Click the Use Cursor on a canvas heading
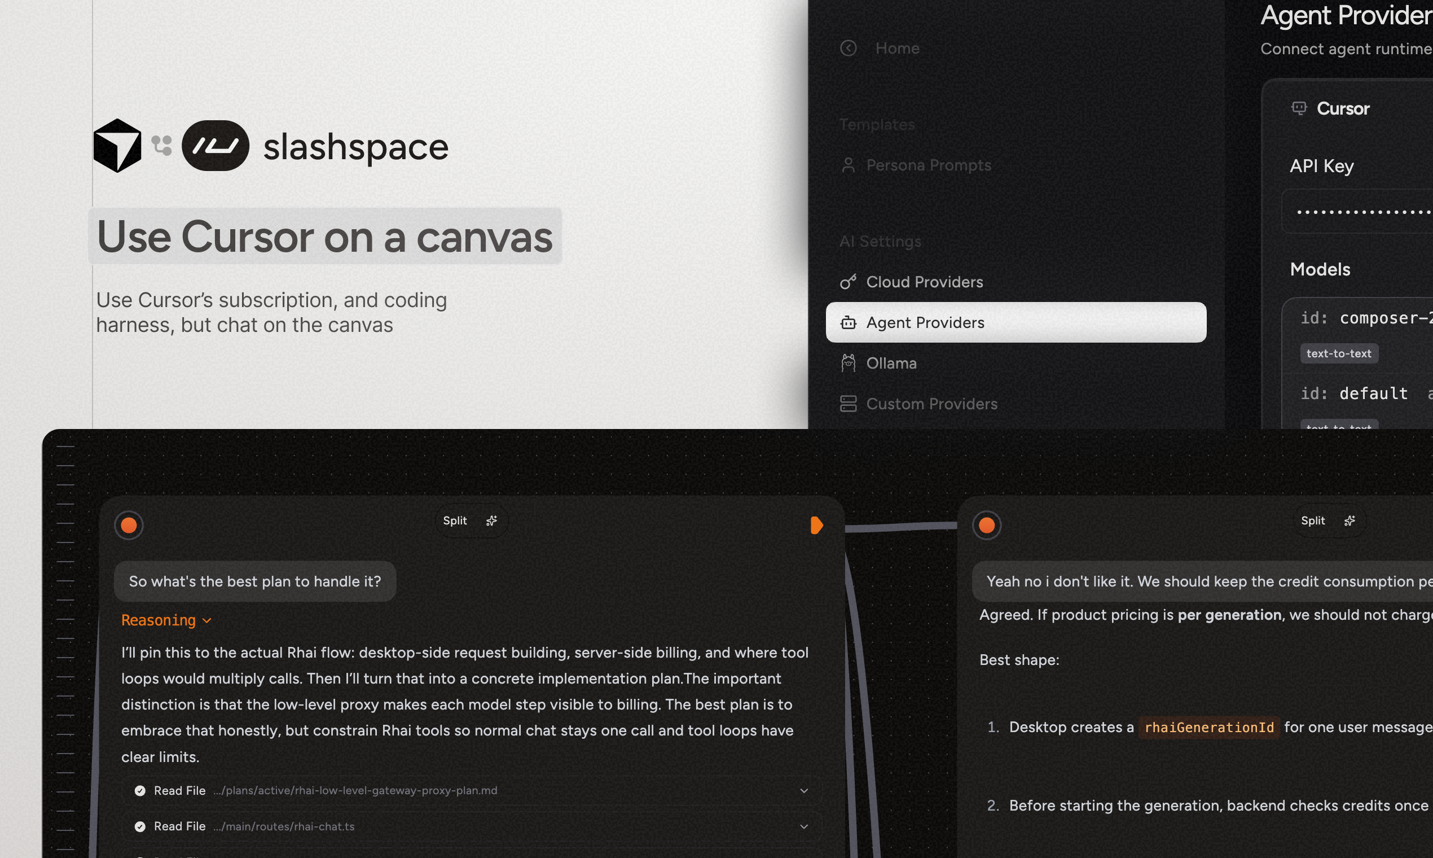 (324, 237)
